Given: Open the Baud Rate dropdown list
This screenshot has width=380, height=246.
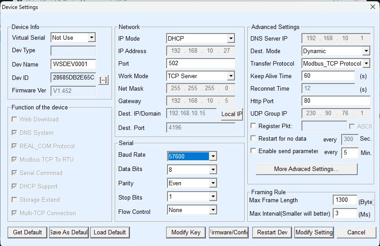Looking at the screenshot, I should (213, 157).
